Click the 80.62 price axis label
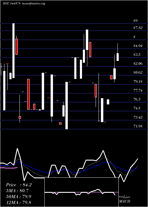Image resolution: width=148 pixels, height=207 pixels. [x=138, y=72]
